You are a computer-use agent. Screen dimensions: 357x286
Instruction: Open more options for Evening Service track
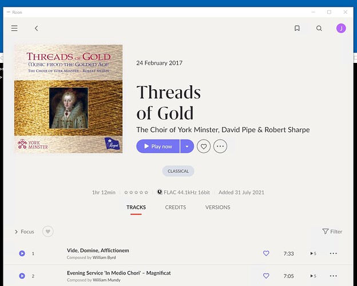point(334,276)
